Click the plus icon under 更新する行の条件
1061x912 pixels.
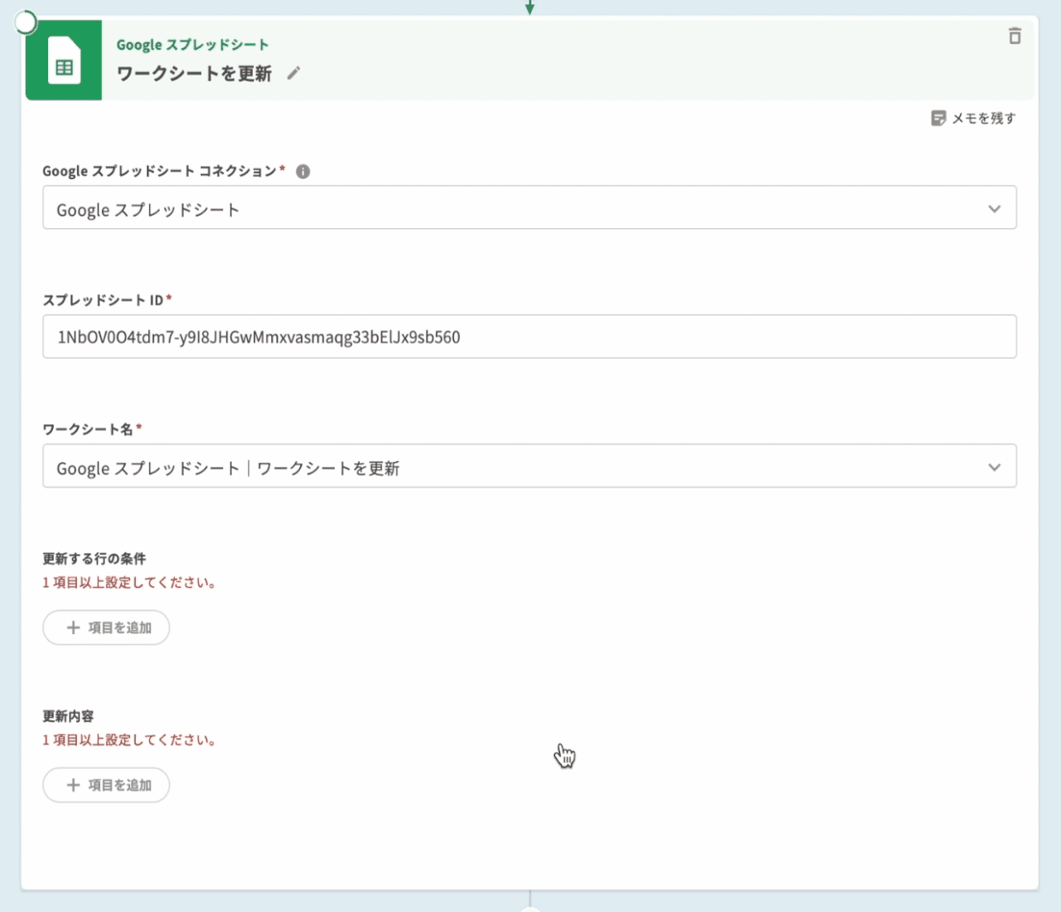(73, 628)
